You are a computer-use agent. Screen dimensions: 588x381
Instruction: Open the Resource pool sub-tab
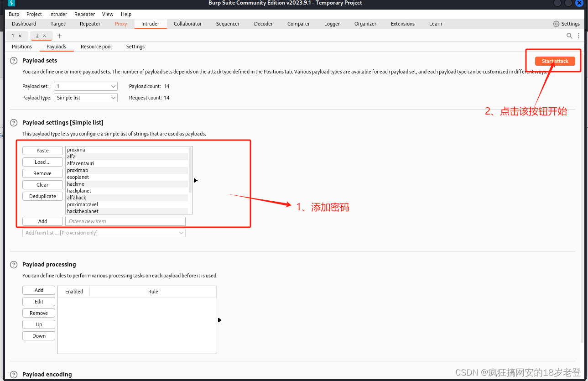96,47
